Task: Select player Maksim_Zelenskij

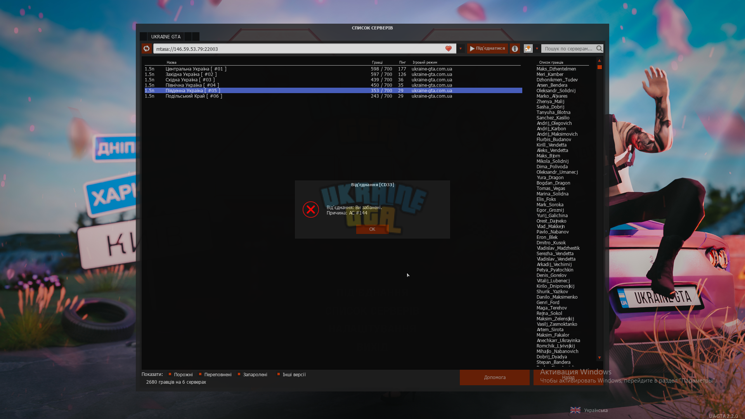Action: point(555,319)
